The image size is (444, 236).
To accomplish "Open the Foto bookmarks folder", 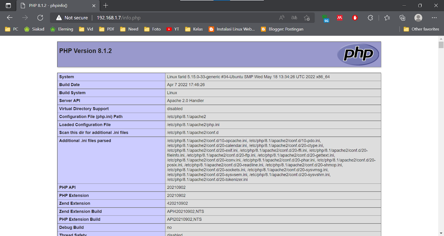I will (x=152, y=29).
